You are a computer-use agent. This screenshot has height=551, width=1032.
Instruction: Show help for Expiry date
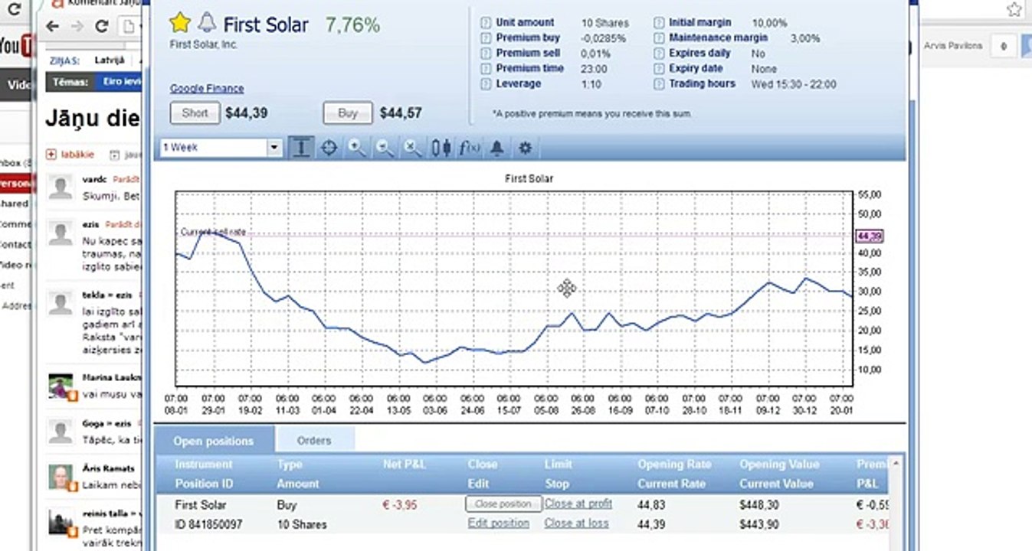(x=659, y=69)
